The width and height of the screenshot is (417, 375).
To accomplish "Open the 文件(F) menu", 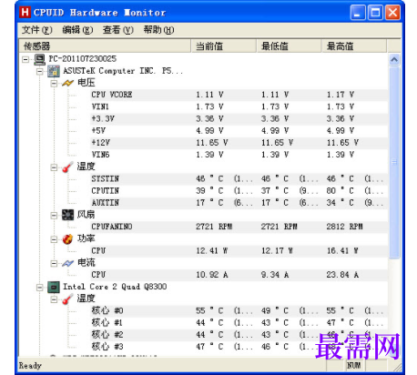I will point(37,30).
